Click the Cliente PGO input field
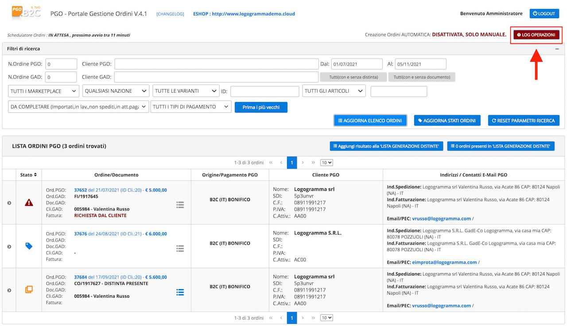Image resolution: width=567 pixels, height=326 pixels. [x=216, y=64]
